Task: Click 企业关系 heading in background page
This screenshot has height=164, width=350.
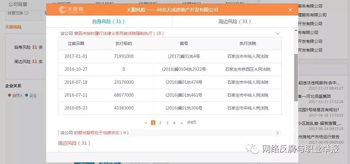Action: [x=13, y=86]
